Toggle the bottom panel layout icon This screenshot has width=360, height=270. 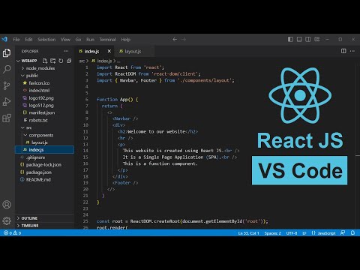(x=299, y=40)
